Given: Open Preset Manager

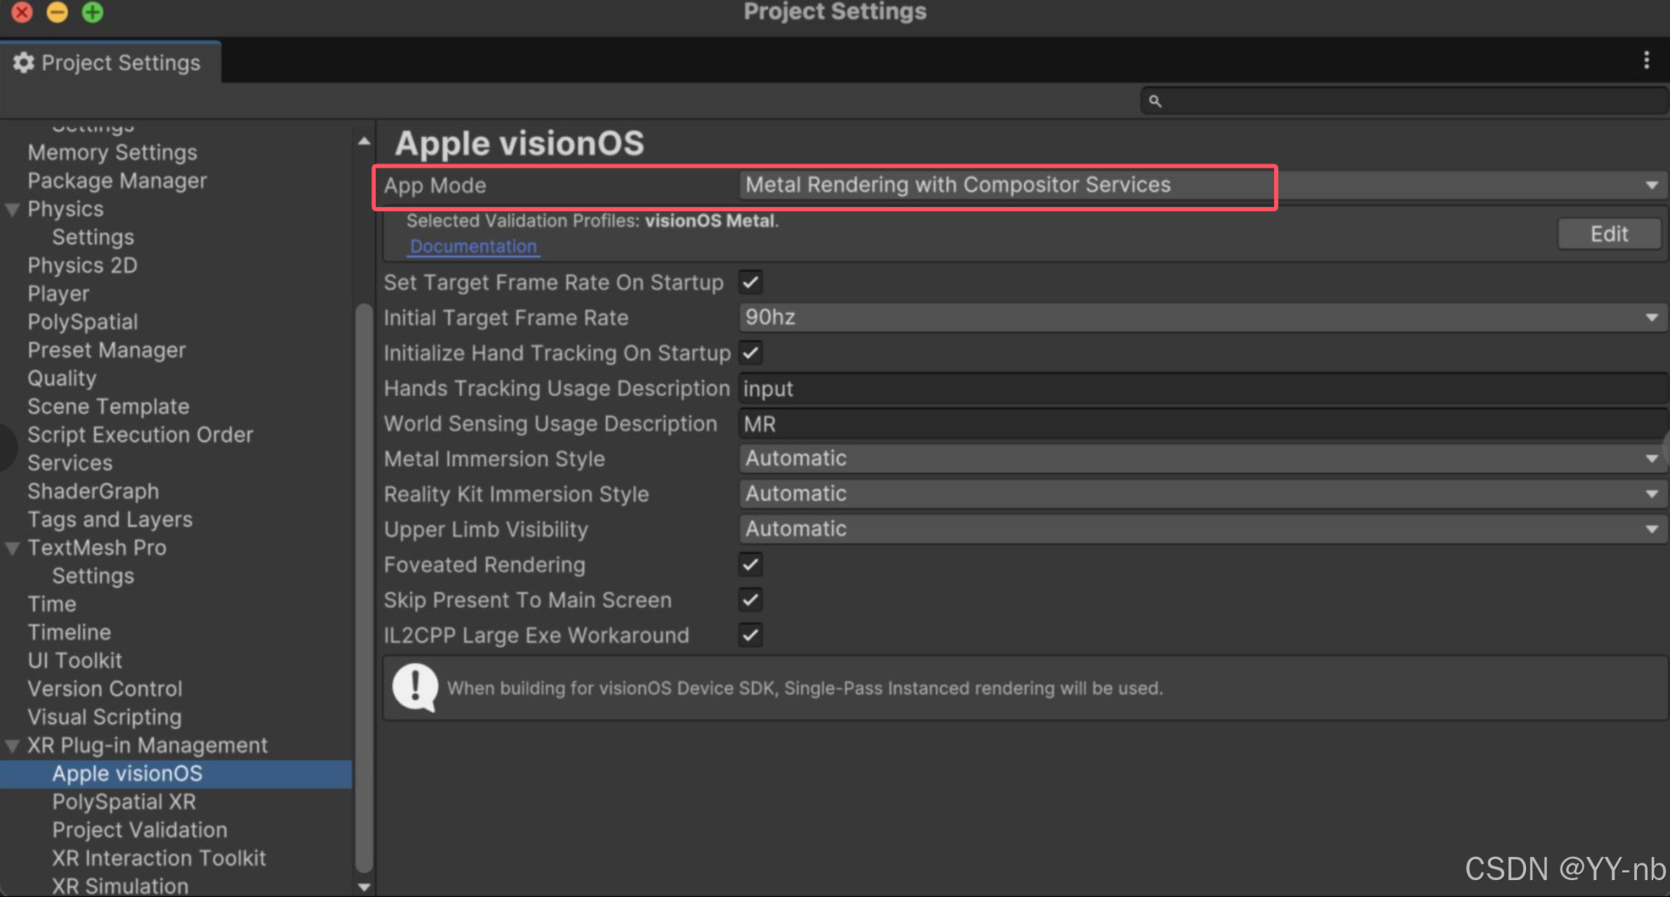Looking at the screenshot, I should click(106, 350).
